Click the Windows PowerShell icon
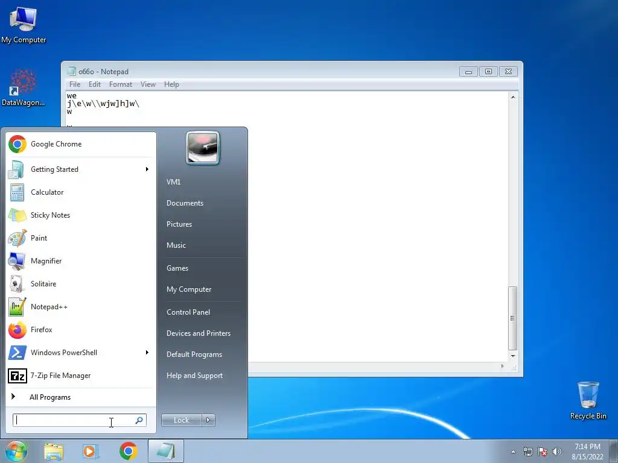 click(18, 352)
